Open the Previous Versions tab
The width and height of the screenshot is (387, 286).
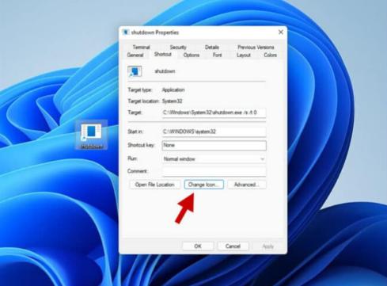(256, 48)
